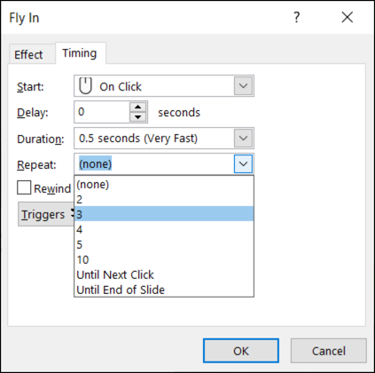Expand the Triggers button
375x373 pixels.
point(46,214)
